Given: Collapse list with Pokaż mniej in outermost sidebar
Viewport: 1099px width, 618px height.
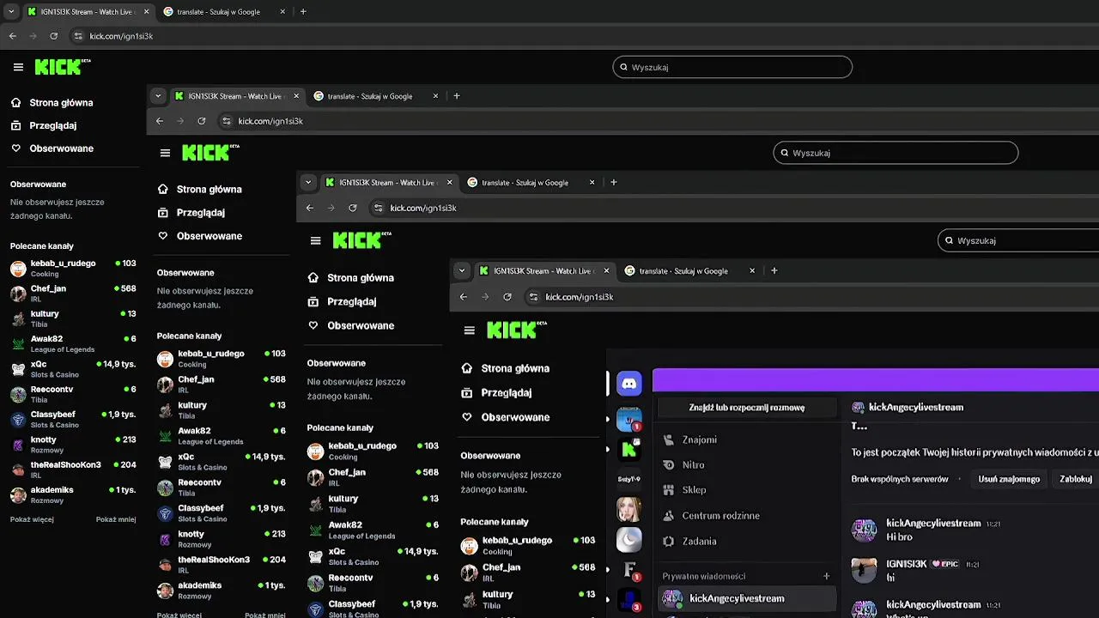Looking at the screenshot, I should click(116, 519).
